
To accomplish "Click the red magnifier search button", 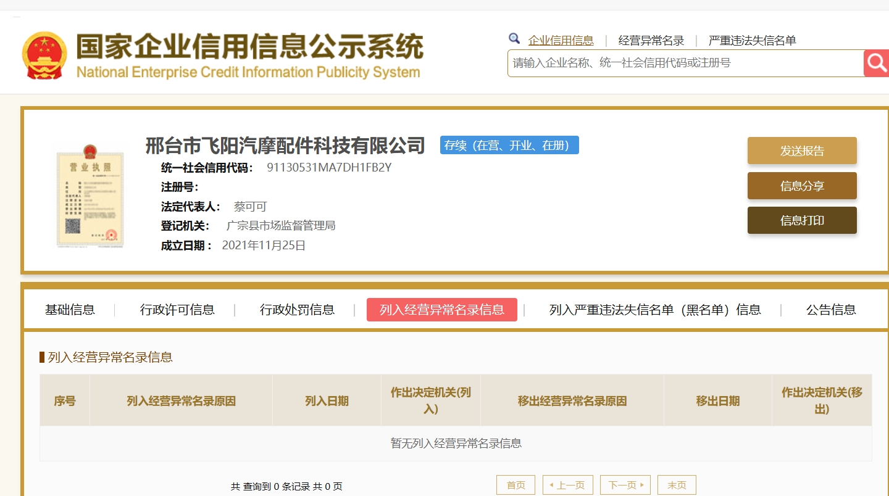I will point(876,63).
